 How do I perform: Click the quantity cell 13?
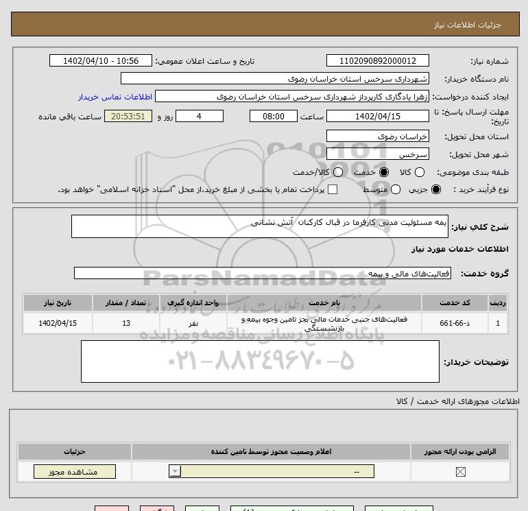[126, 323]
